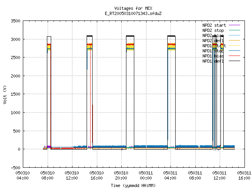Click the voltage pulse top near 050310 16:00
The height and width of the screenshot is (189, 252).
(90, 36)
